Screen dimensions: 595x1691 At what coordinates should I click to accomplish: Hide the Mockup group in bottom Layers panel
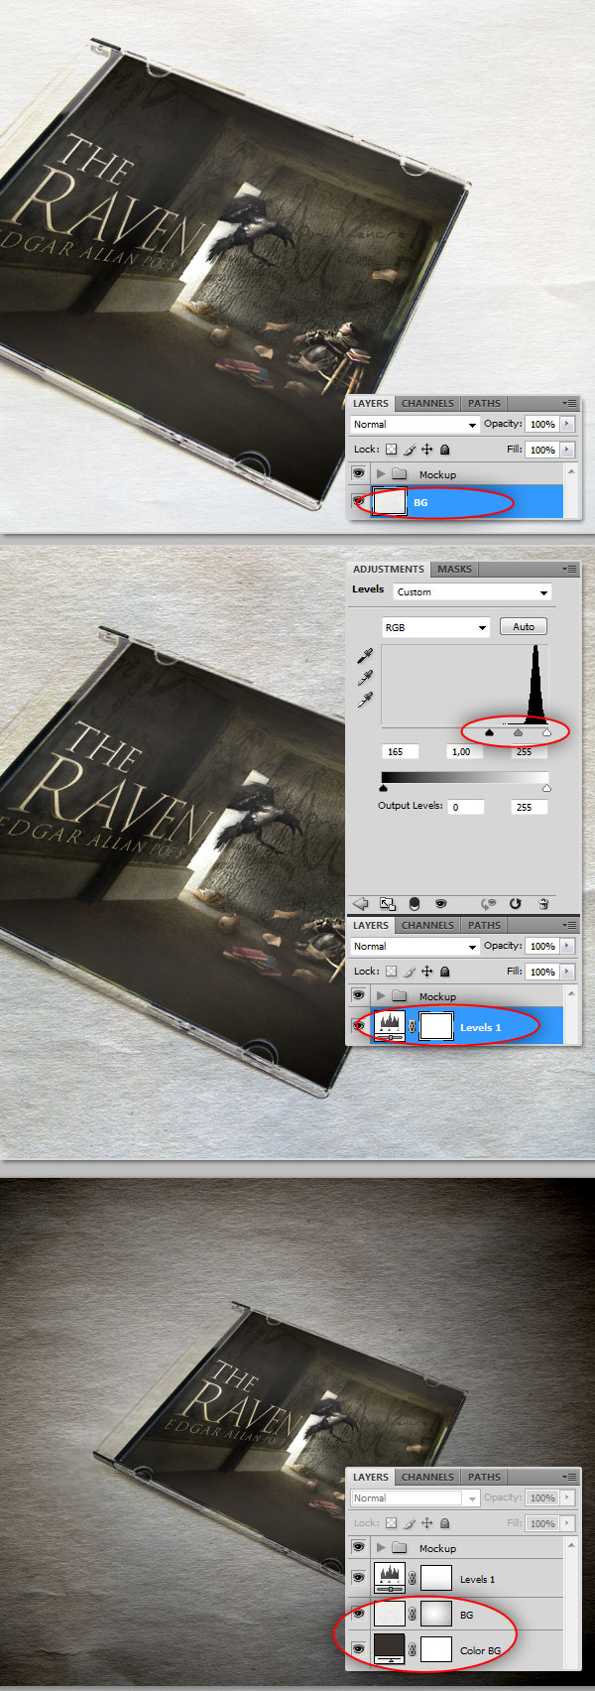click(x=358, y=1547)
